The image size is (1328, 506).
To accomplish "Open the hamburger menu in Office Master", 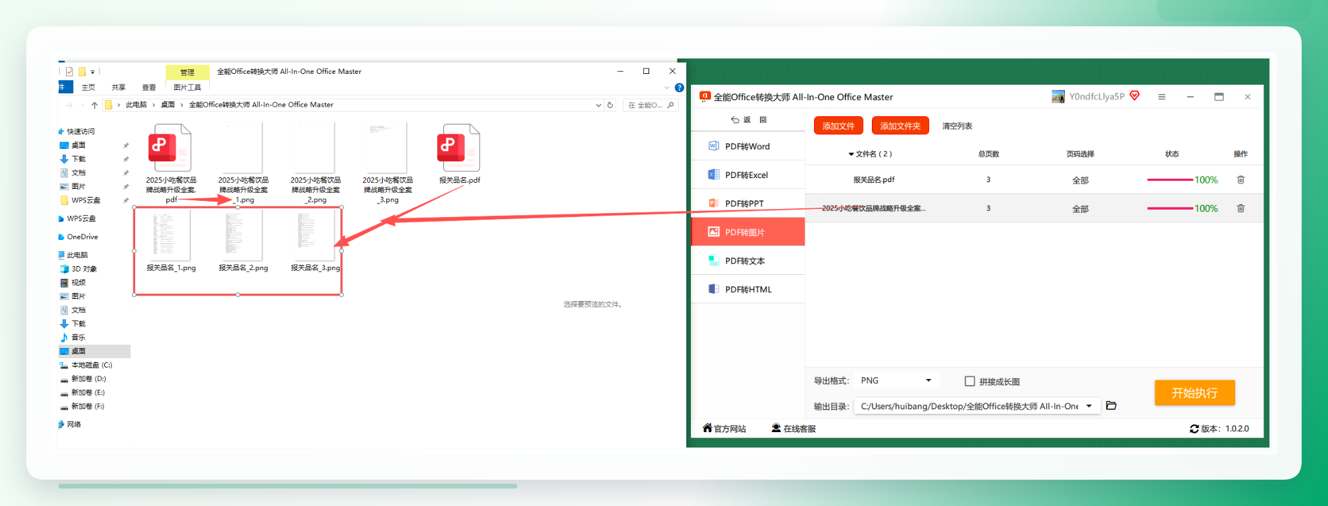I will 1162,97.
